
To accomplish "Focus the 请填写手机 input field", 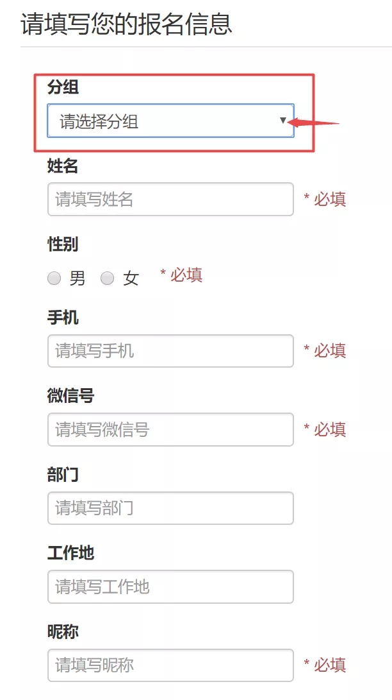I will coord(170,351).
